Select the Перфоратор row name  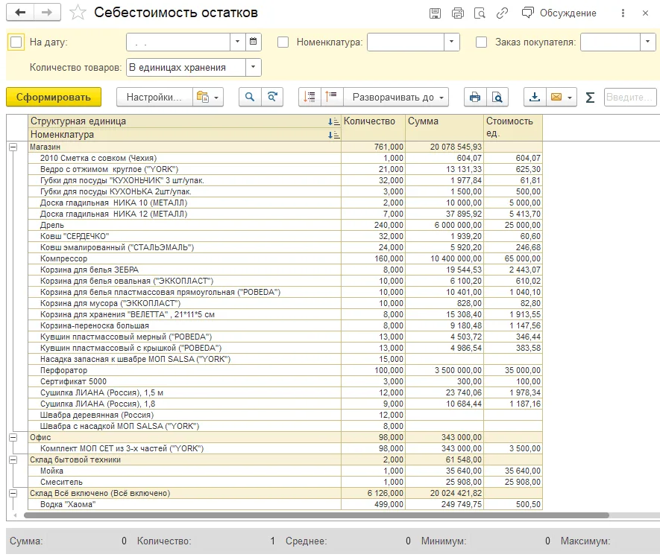click(63, 370)
